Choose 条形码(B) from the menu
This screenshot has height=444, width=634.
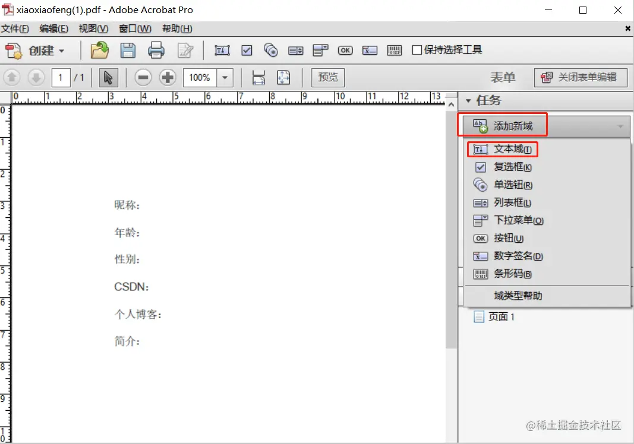pyautogui.click(x=547, y=274)
